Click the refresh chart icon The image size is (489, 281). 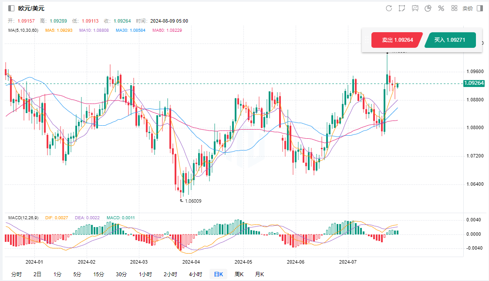click(x=389, y=8)
